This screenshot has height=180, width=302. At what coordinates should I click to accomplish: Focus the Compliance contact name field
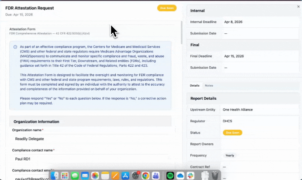90,159
